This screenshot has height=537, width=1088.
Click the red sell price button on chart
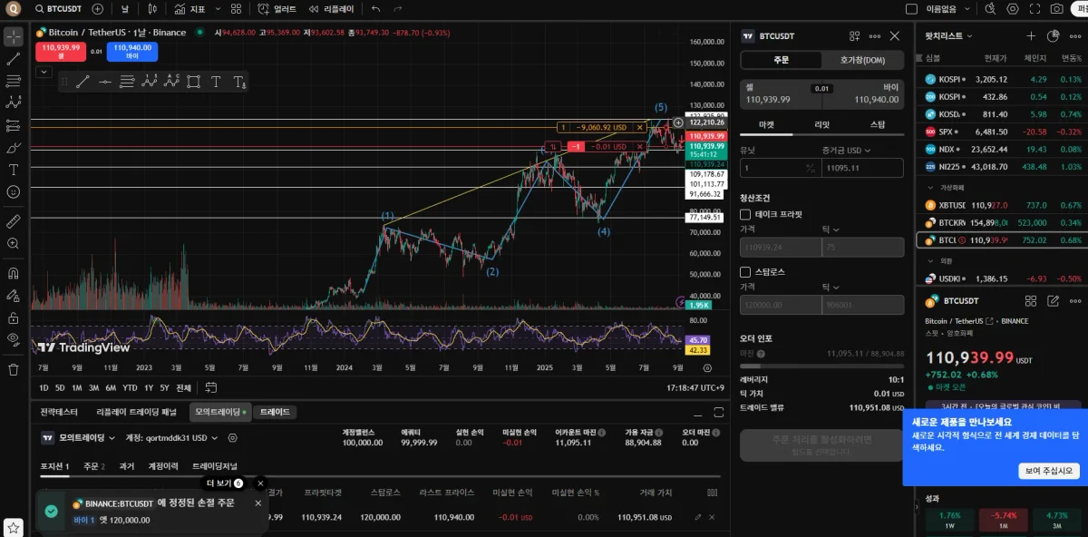point(61,51)
